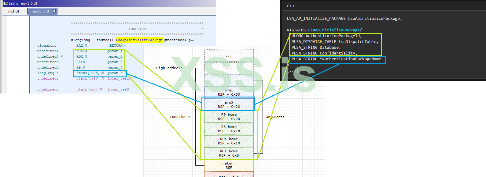Image resolution: width=486 pixels, height=177 pixels.
Task: Click param_3 in the listing
Action: tap(115, 62)
